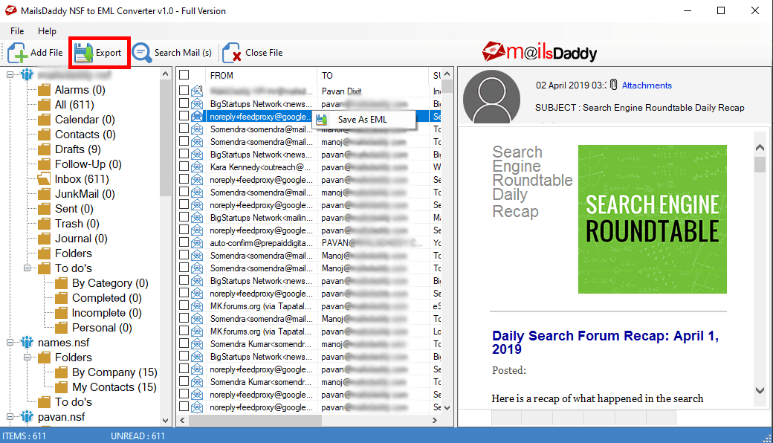Open the All (611) folder
This screenshot has width=773, height=443.
point(74,105)
